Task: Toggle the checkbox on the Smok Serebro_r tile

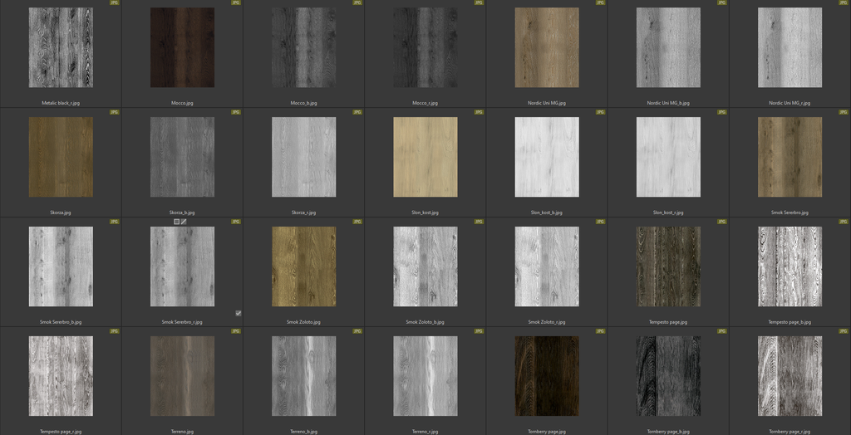Action: coord(239,313)
